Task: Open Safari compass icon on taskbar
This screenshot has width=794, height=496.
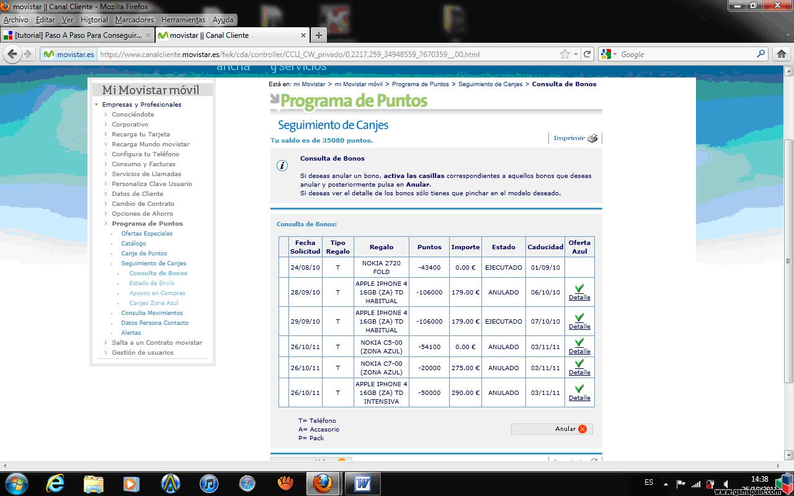Action: click(x=247, y=483)
